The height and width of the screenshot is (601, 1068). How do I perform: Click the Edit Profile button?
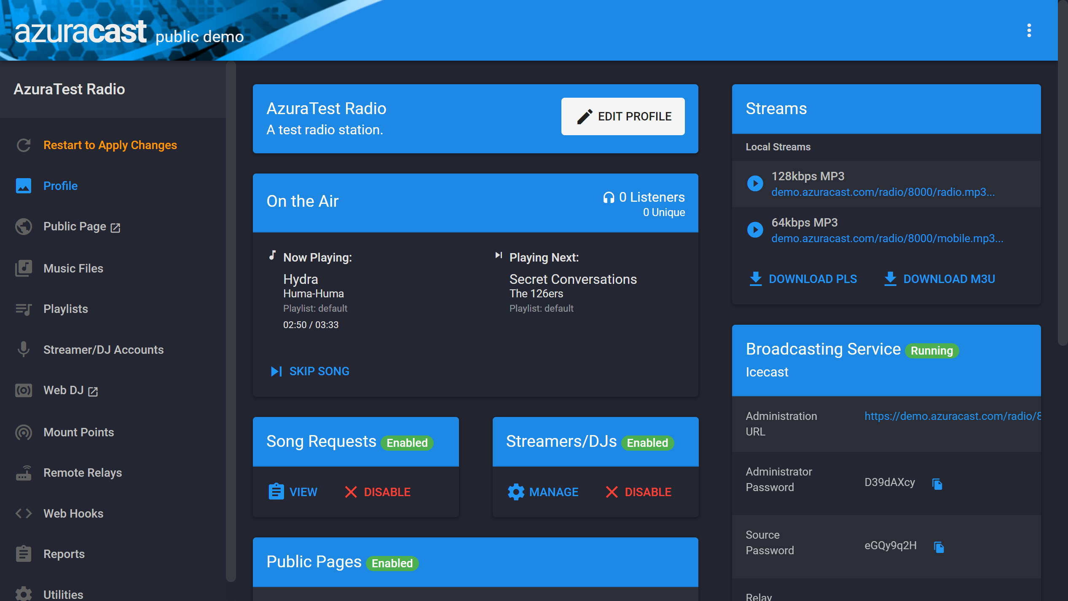point(623,116)
